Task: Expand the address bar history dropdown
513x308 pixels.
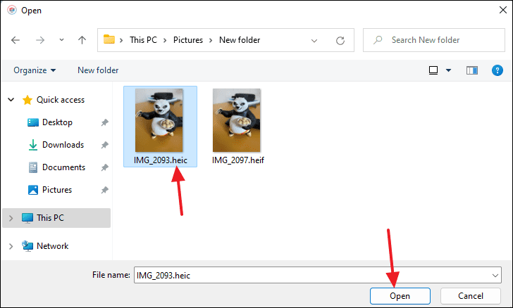Action: click(314, 41)
